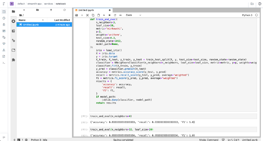This screenshot has width=263, height=141.
Task: Click 'Ln 1, Col 1' in status bar
Action: [233, 140]
